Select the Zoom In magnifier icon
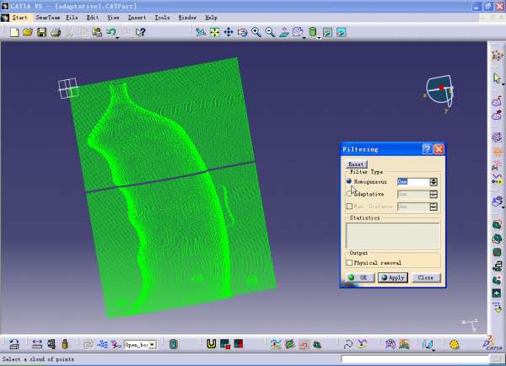Screen dimensions: 506x366 [x=256, y=32]
